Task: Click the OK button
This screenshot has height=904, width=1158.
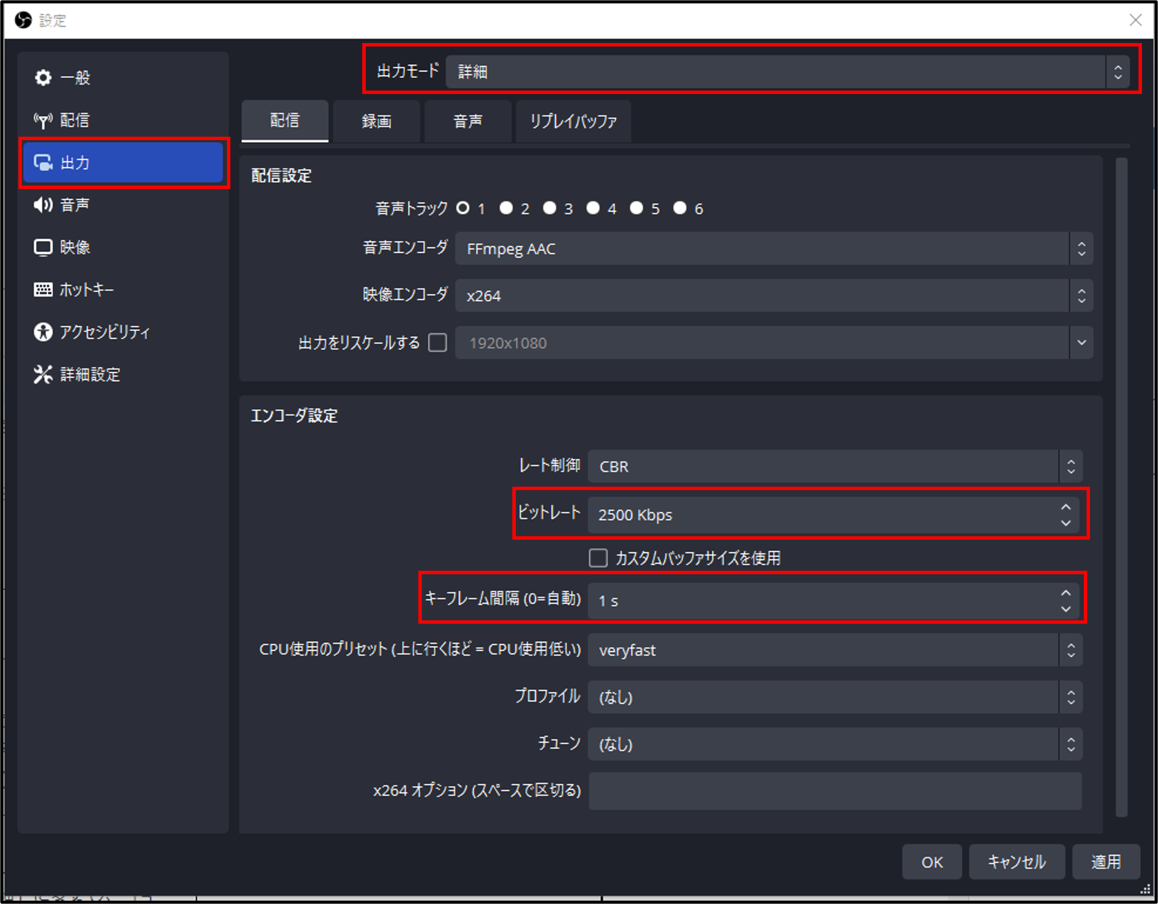Action: 932,862
